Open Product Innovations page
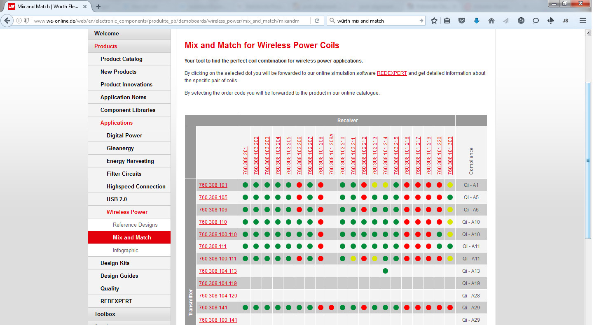The width and height of the screenshot is (613, 325). [129, 84]
